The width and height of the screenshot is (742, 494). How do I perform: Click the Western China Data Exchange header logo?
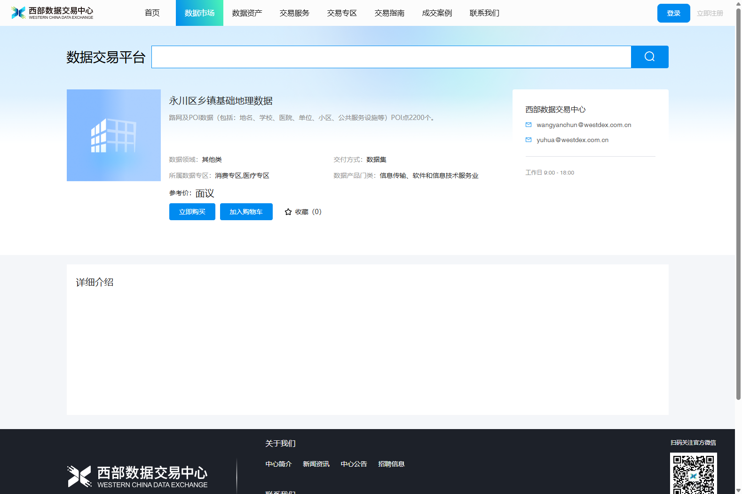(x=52, y=13)
